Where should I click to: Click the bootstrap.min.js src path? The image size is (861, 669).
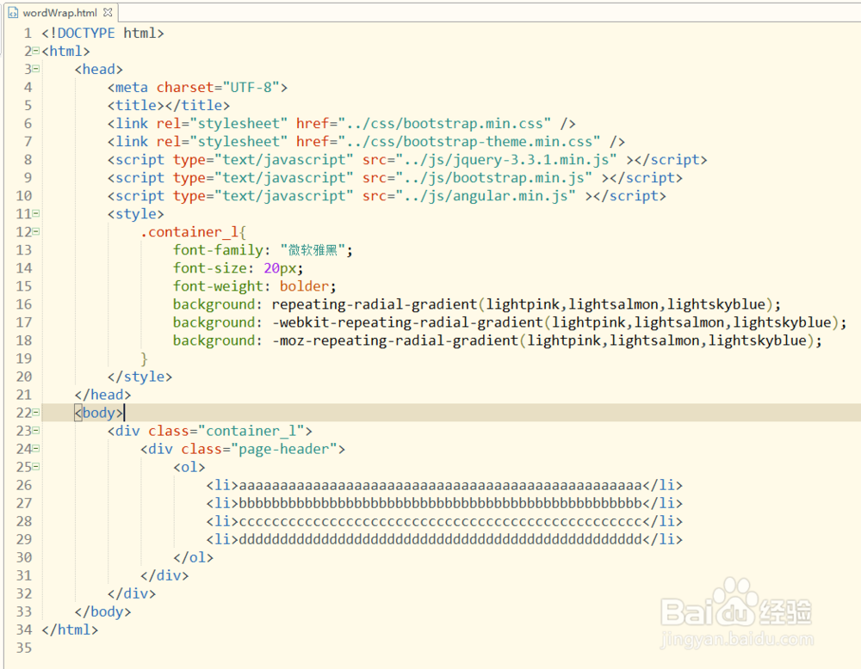coord(498,178)
